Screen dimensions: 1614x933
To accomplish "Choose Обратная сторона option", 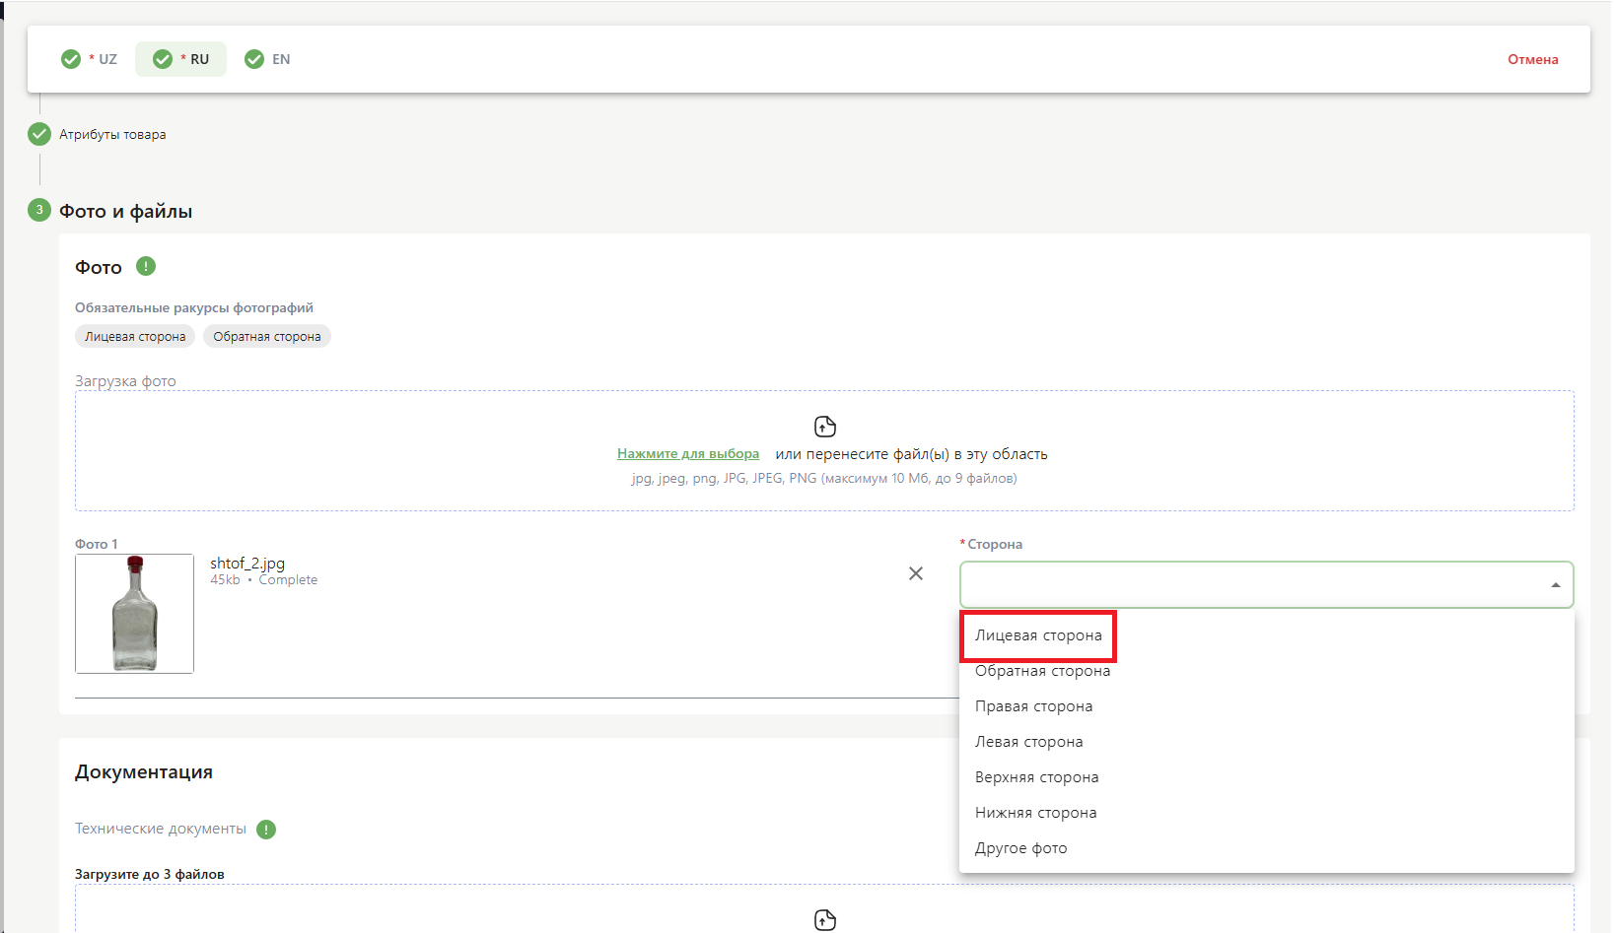I will (1042, 671).
